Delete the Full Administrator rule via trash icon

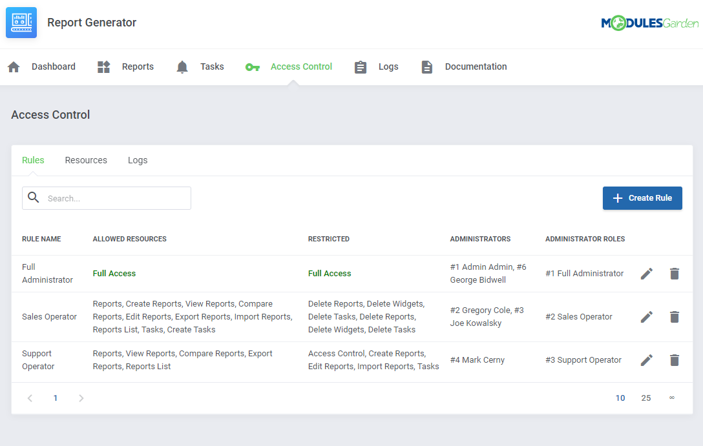coord(675,274)
